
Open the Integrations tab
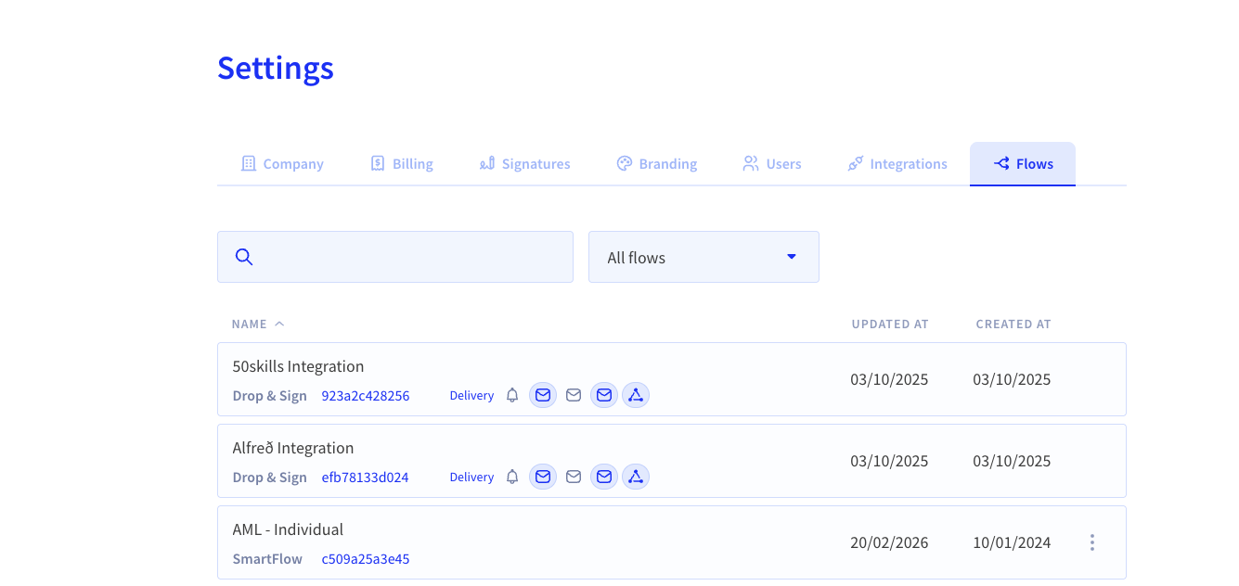(897, 164)
